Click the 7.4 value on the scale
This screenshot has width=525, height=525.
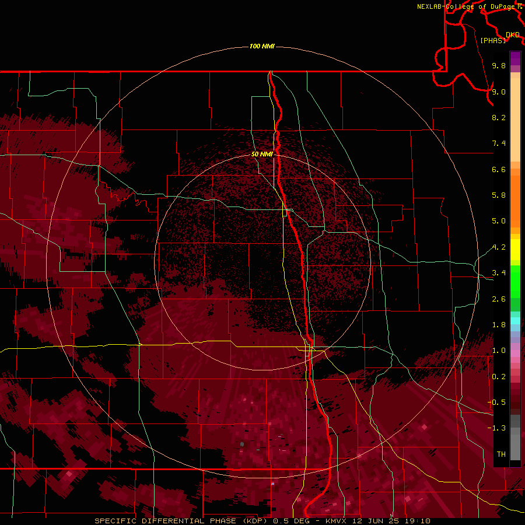tap(499, 143)
